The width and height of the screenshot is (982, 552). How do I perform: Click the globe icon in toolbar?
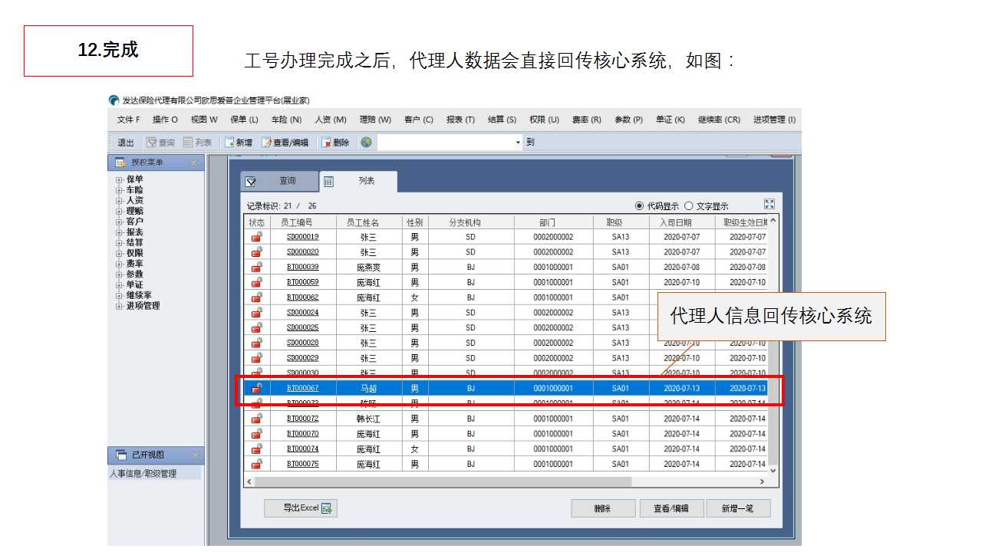click(x=366, y=143)
